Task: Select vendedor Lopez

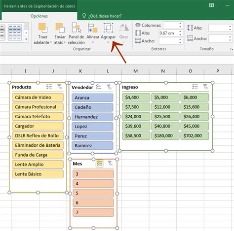Action: (92, 127)
